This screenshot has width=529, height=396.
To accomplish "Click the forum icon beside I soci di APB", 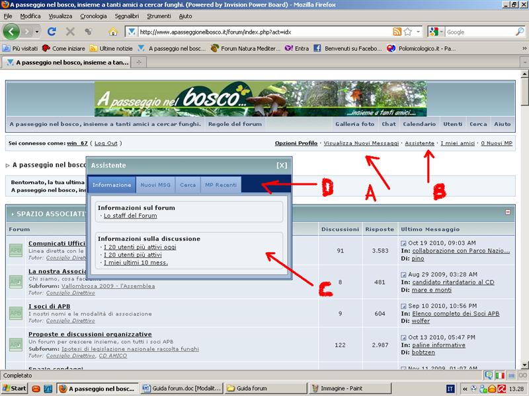I will click(15, 313).
